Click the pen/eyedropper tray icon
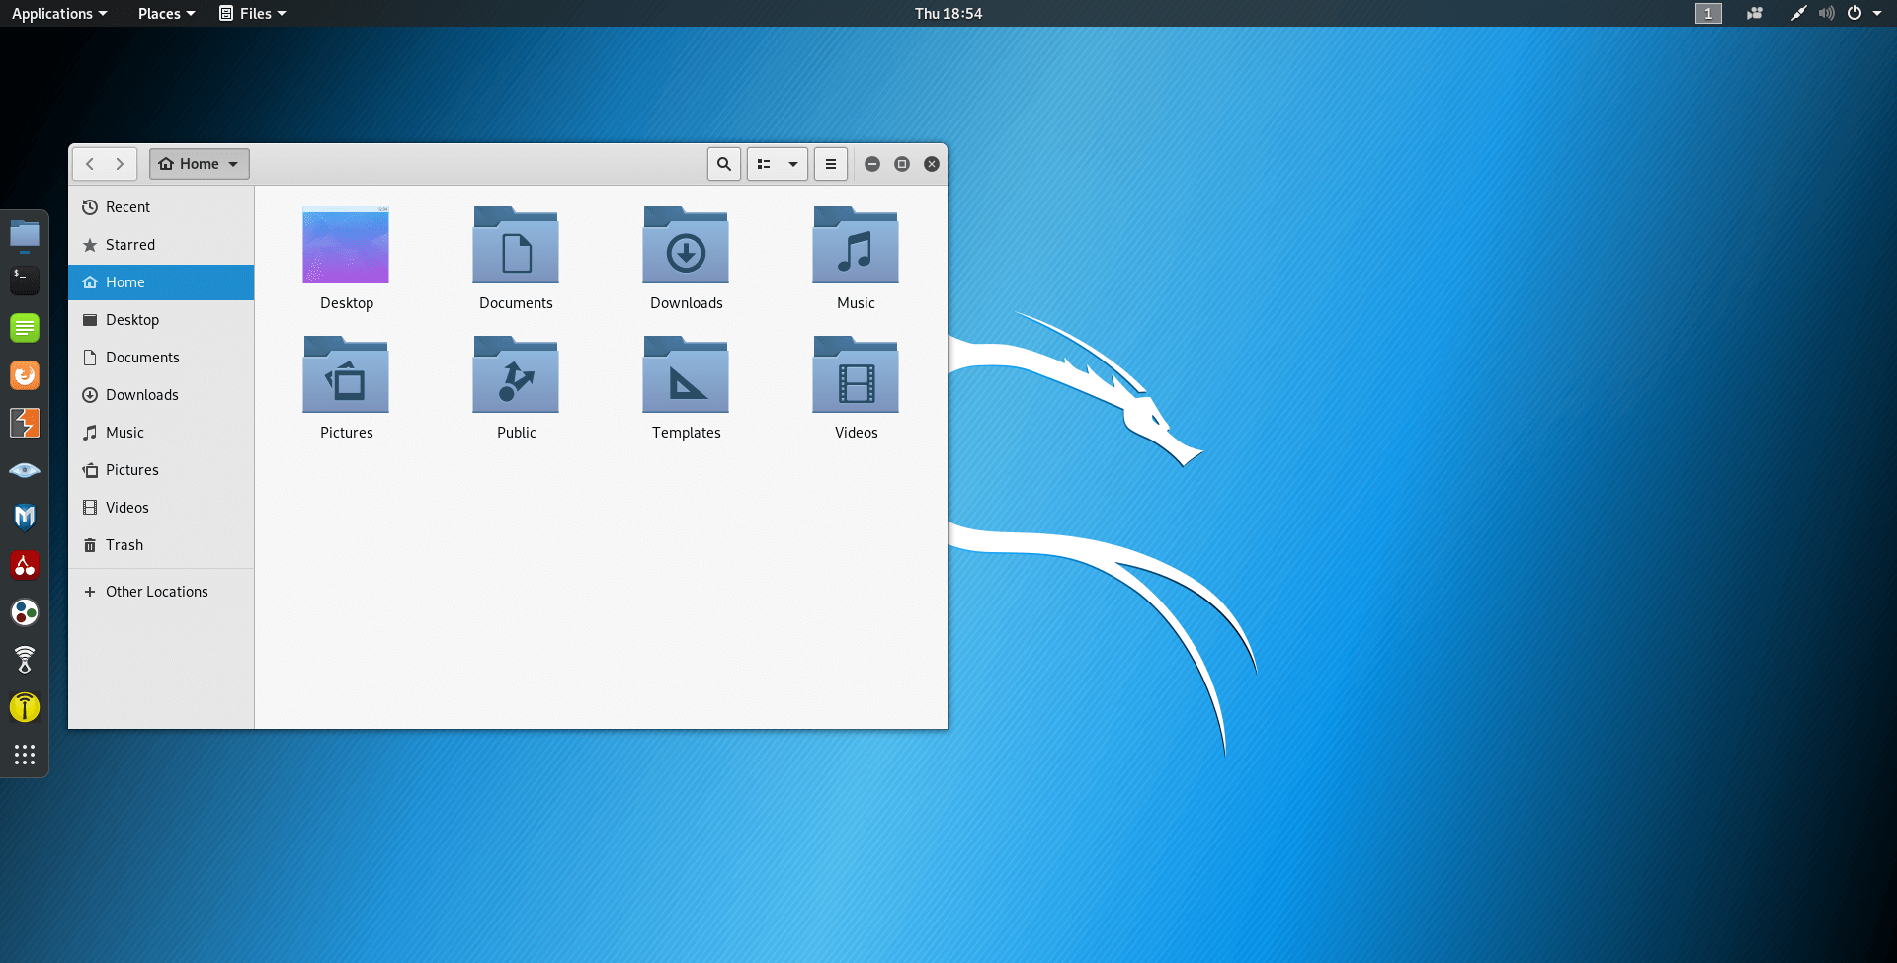1897x963 pixels. [1798, 13]
